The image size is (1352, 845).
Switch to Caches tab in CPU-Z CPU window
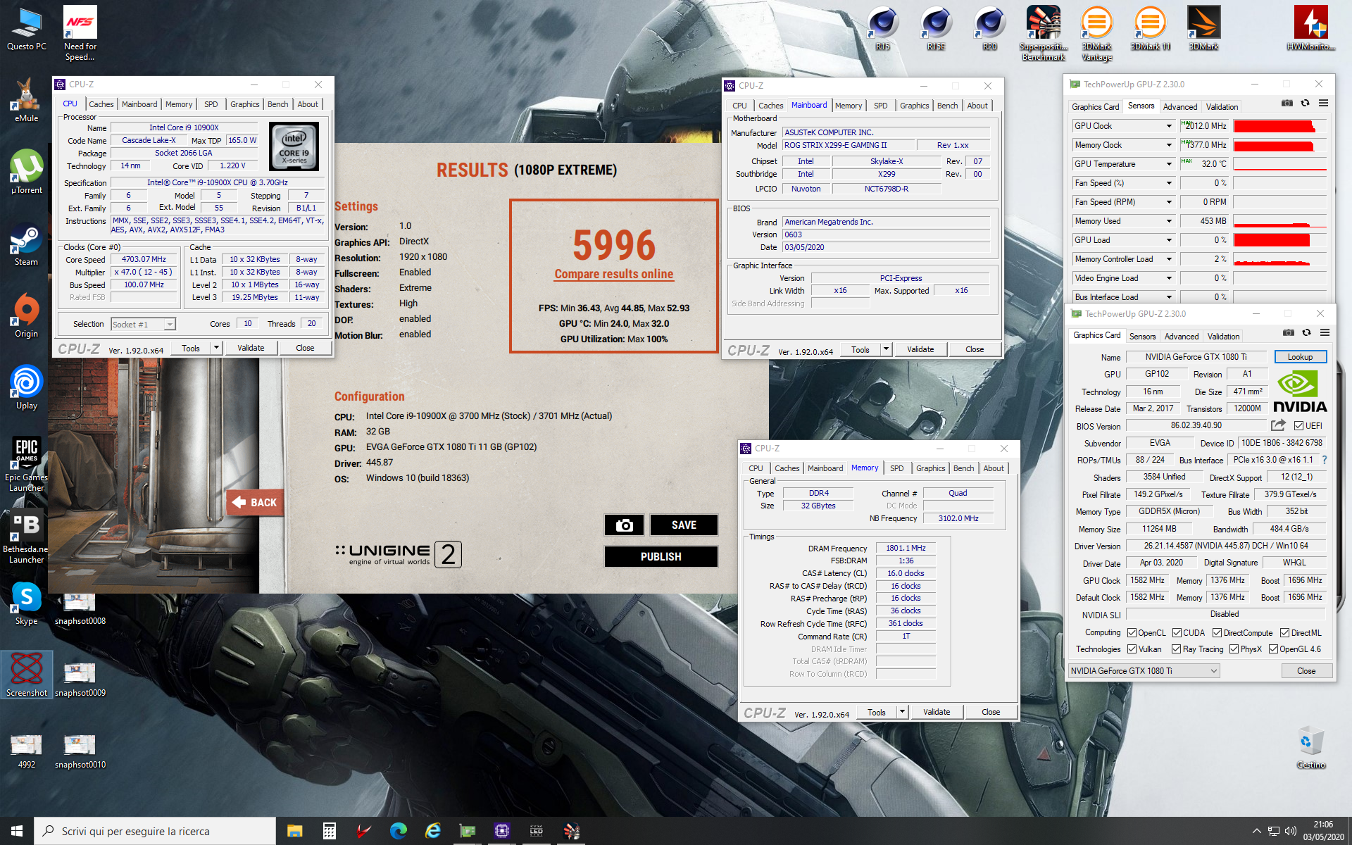tap(101, 104)
